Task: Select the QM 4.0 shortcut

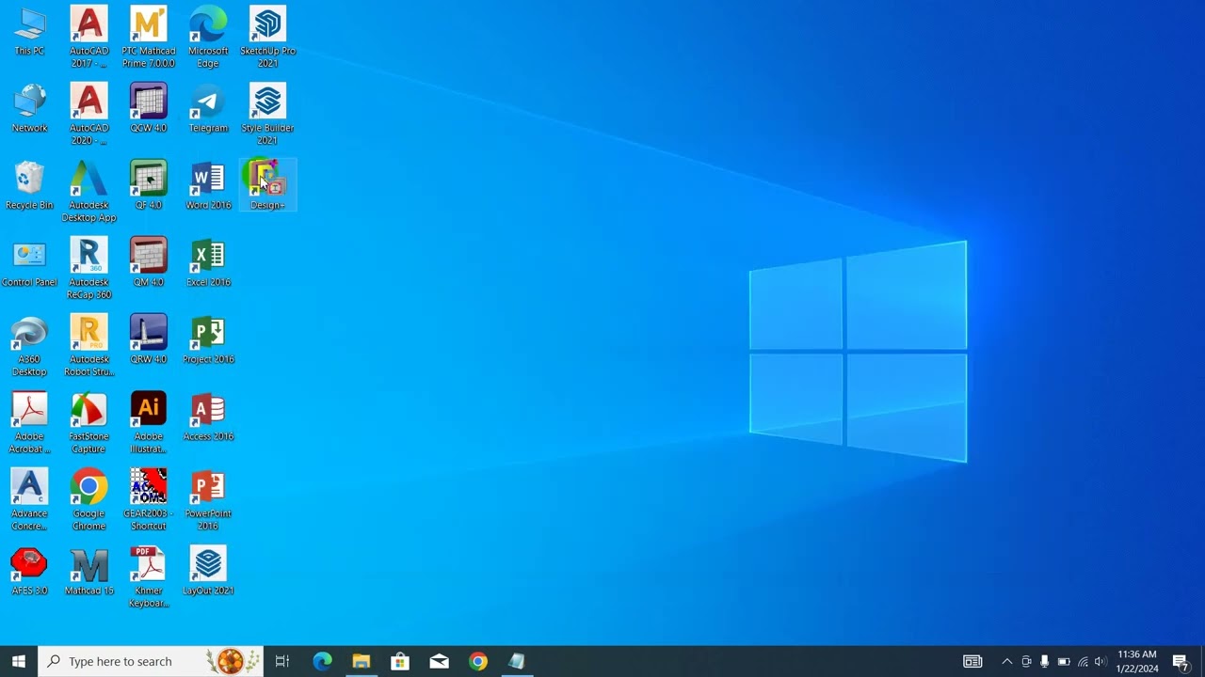Action: click(149, 263)
